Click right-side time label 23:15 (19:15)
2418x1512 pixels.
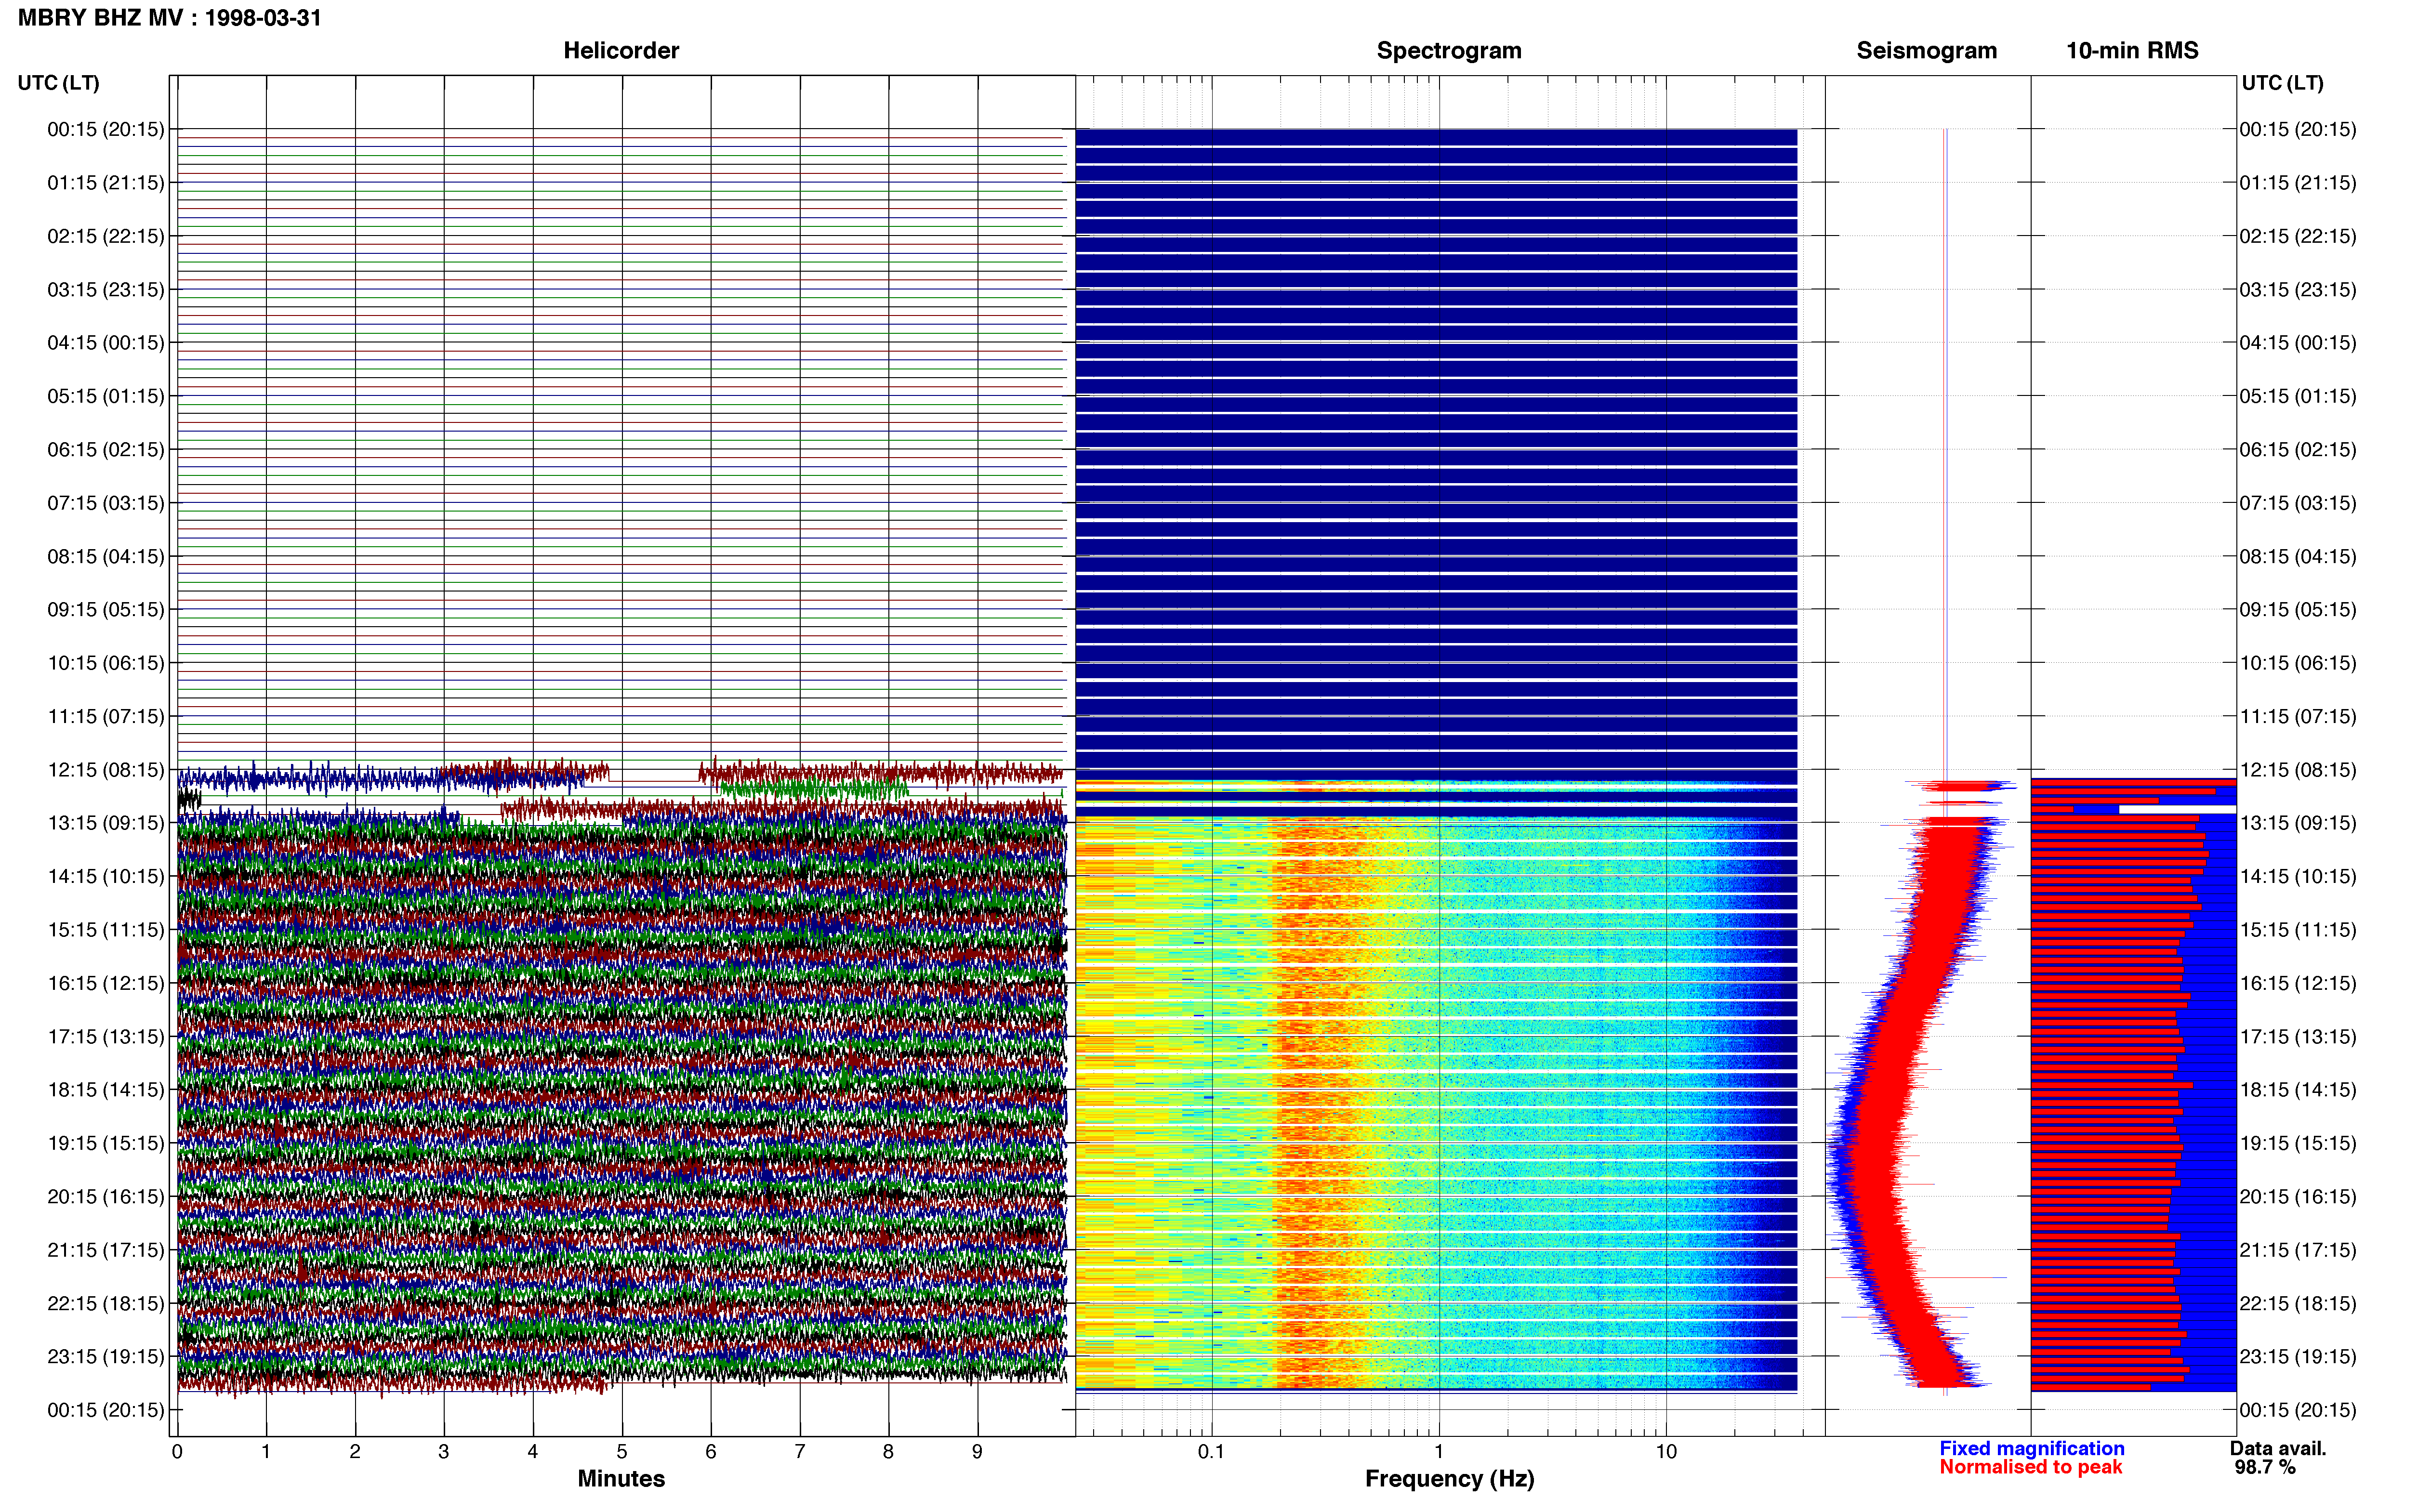2298,1356
